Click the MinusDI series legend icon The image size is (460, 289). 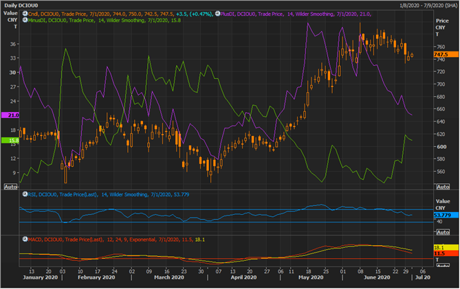[x=25, y=20]
